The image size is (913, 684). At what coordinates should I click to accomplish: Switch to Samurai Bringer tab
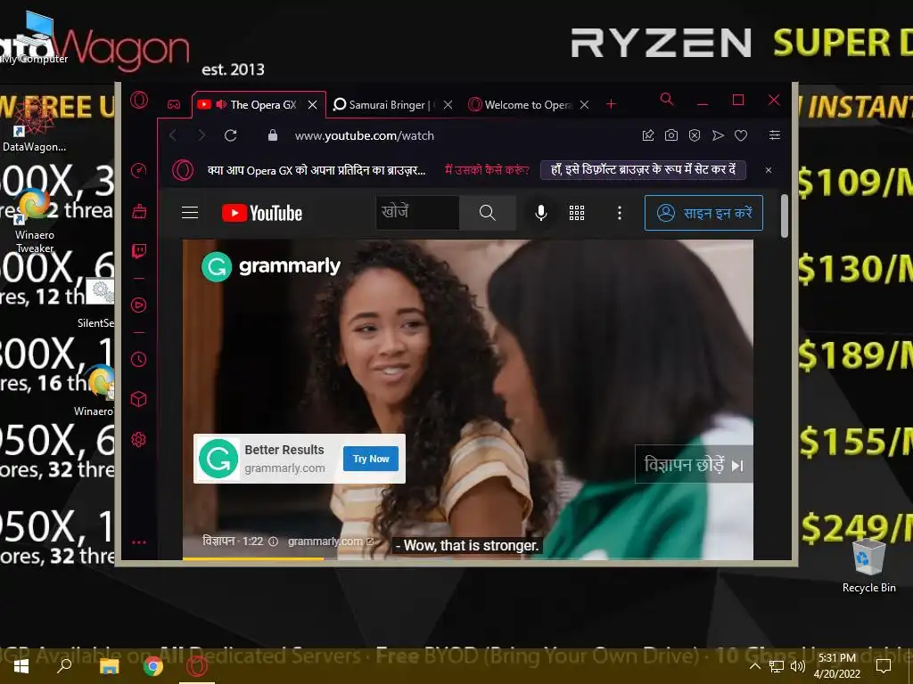pyautogui.click(x=381, y=105)
